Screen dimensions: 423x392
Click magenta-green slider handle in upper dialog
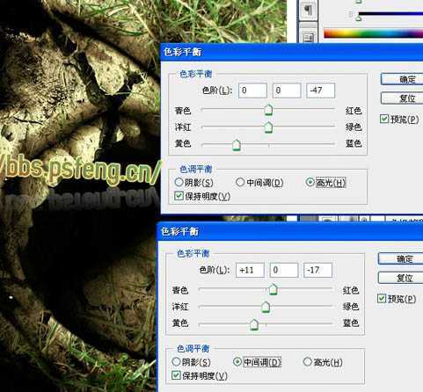[x=268, y=127]
